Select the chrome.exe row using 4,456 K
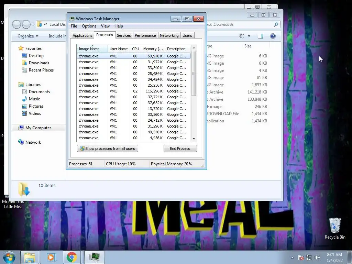 (134, 138)
